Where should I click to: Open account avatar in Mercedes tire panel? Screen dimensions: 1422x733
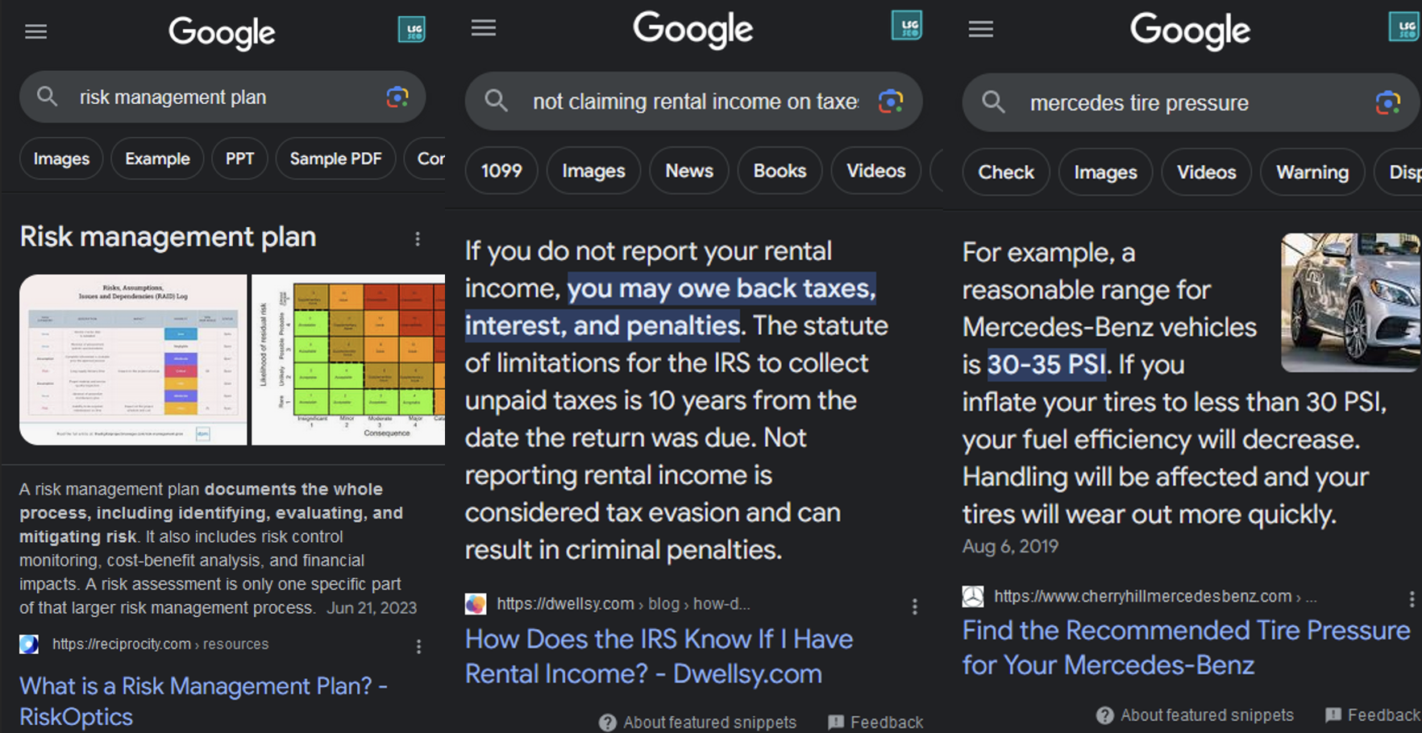coord(1404,27)
